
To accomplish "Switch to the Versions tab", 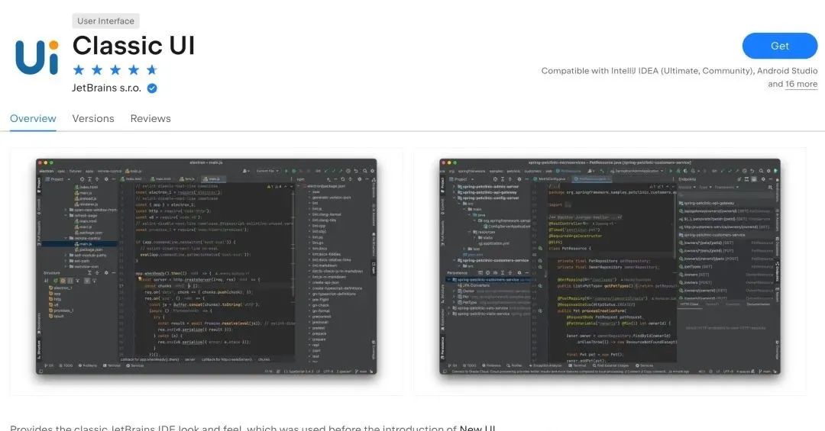I will (93, 118).
